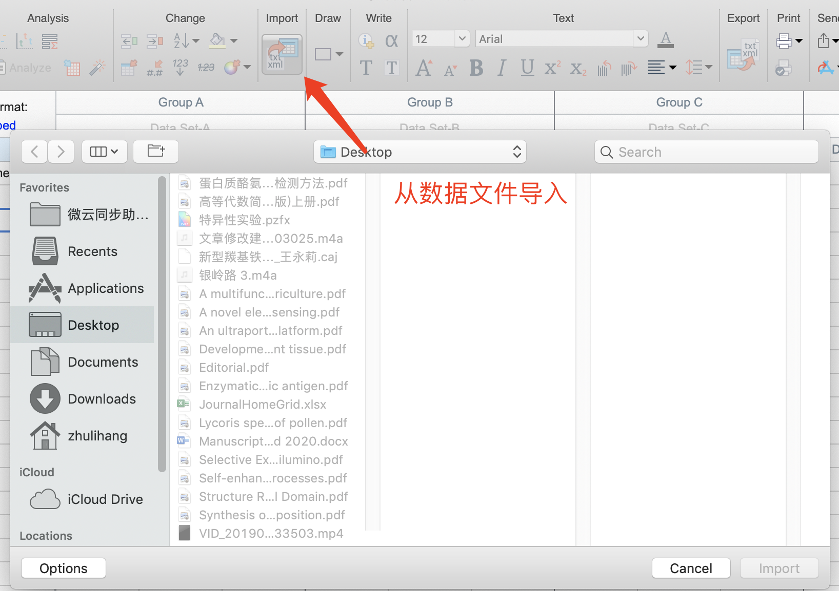Click the Analyze button
Screen dimensions: 839x591
(26, 67)
